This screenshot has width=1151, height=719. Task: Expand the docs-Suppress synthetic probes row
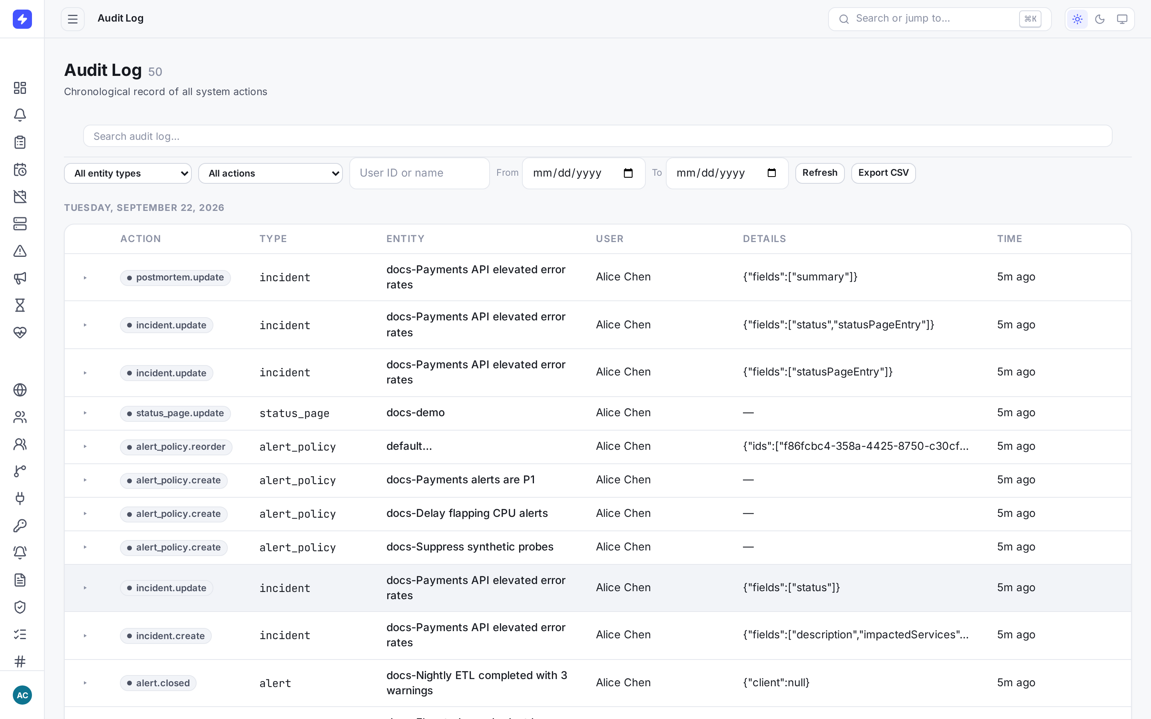coord(85,547)
